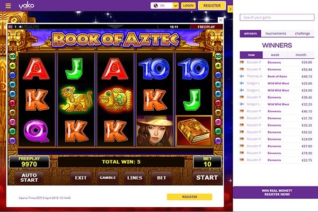Close the game window with the X
This screenshot has height=212, width=318.
[x=220, y=20]
